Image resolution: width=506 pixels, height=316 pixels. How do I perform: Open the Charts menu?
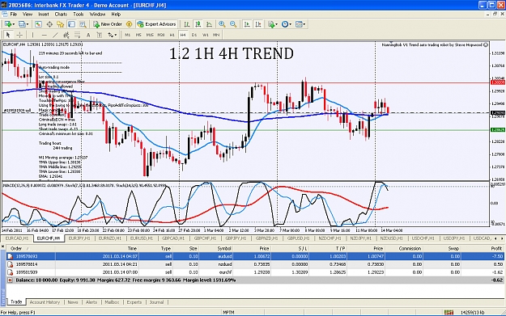(61, 15)
